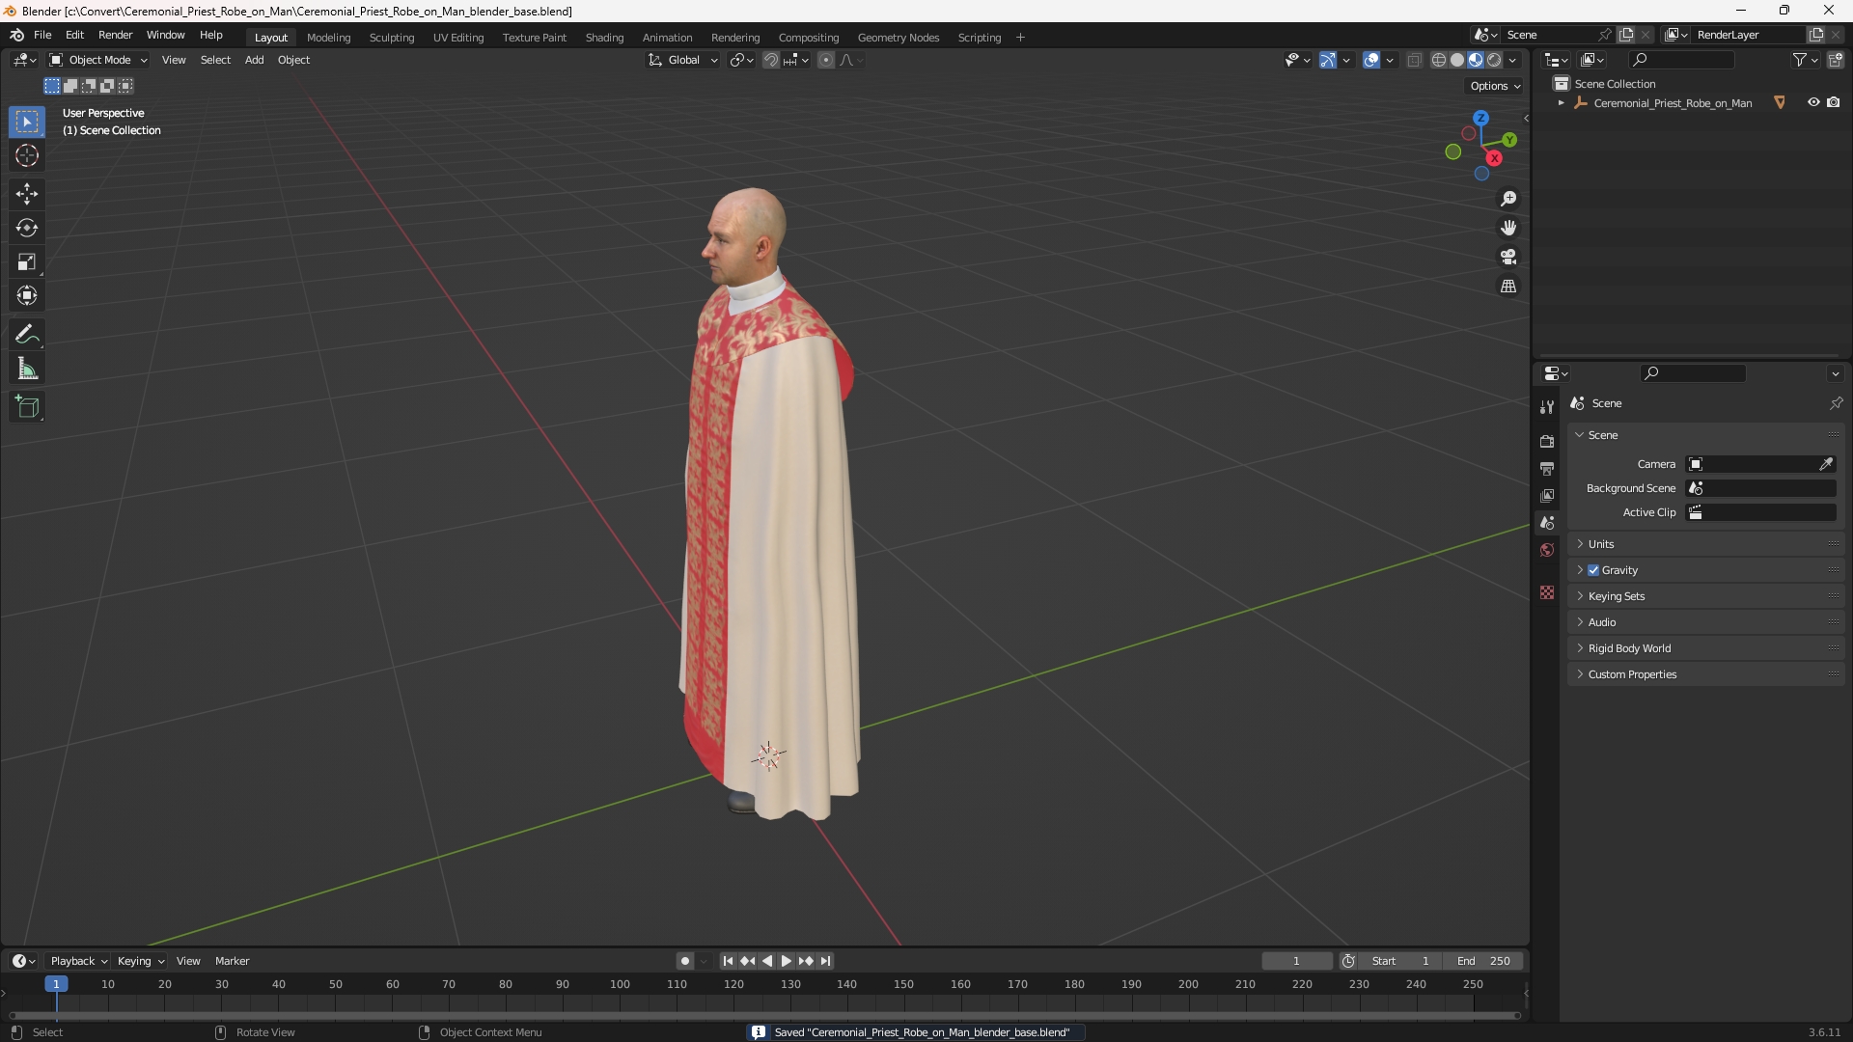Image resolution: width=1853 pixels, height=1042 pixels.
Task: Toggle camera view icon in viewport
Action: 1508,257
